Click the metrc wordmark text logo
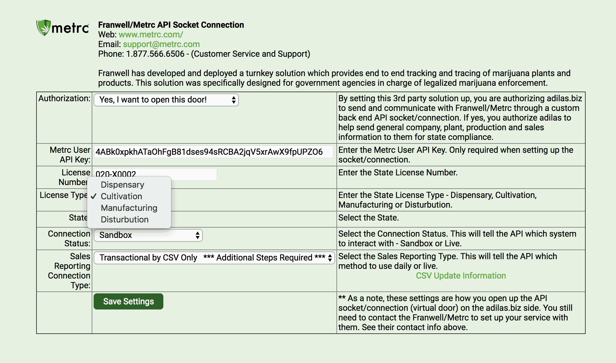 coord(70,28)
